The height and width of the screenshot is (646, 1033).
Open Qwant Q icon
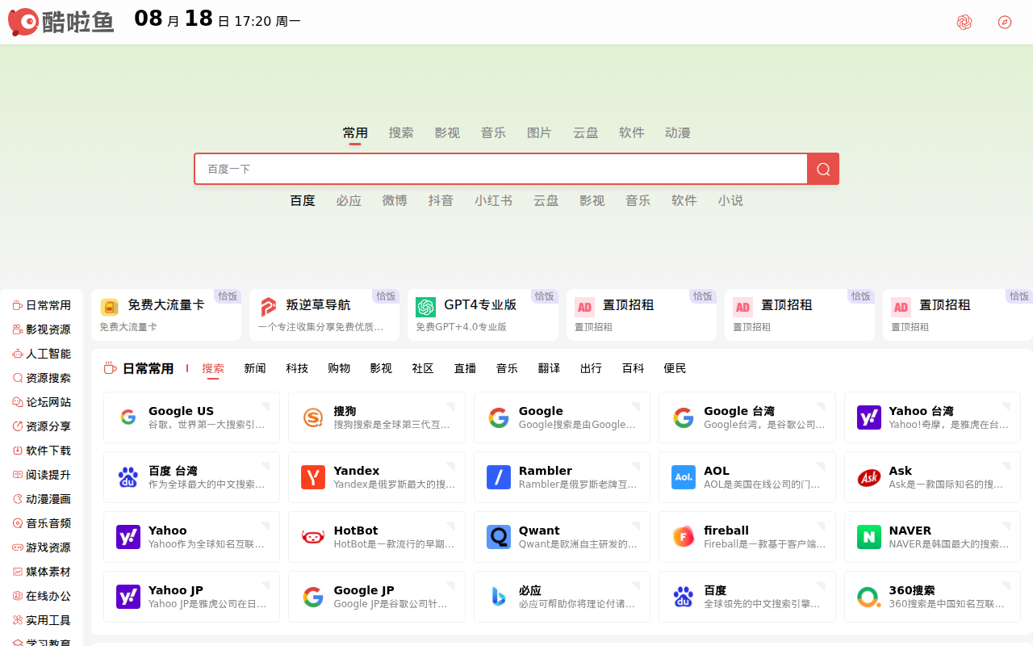(499, 537)
